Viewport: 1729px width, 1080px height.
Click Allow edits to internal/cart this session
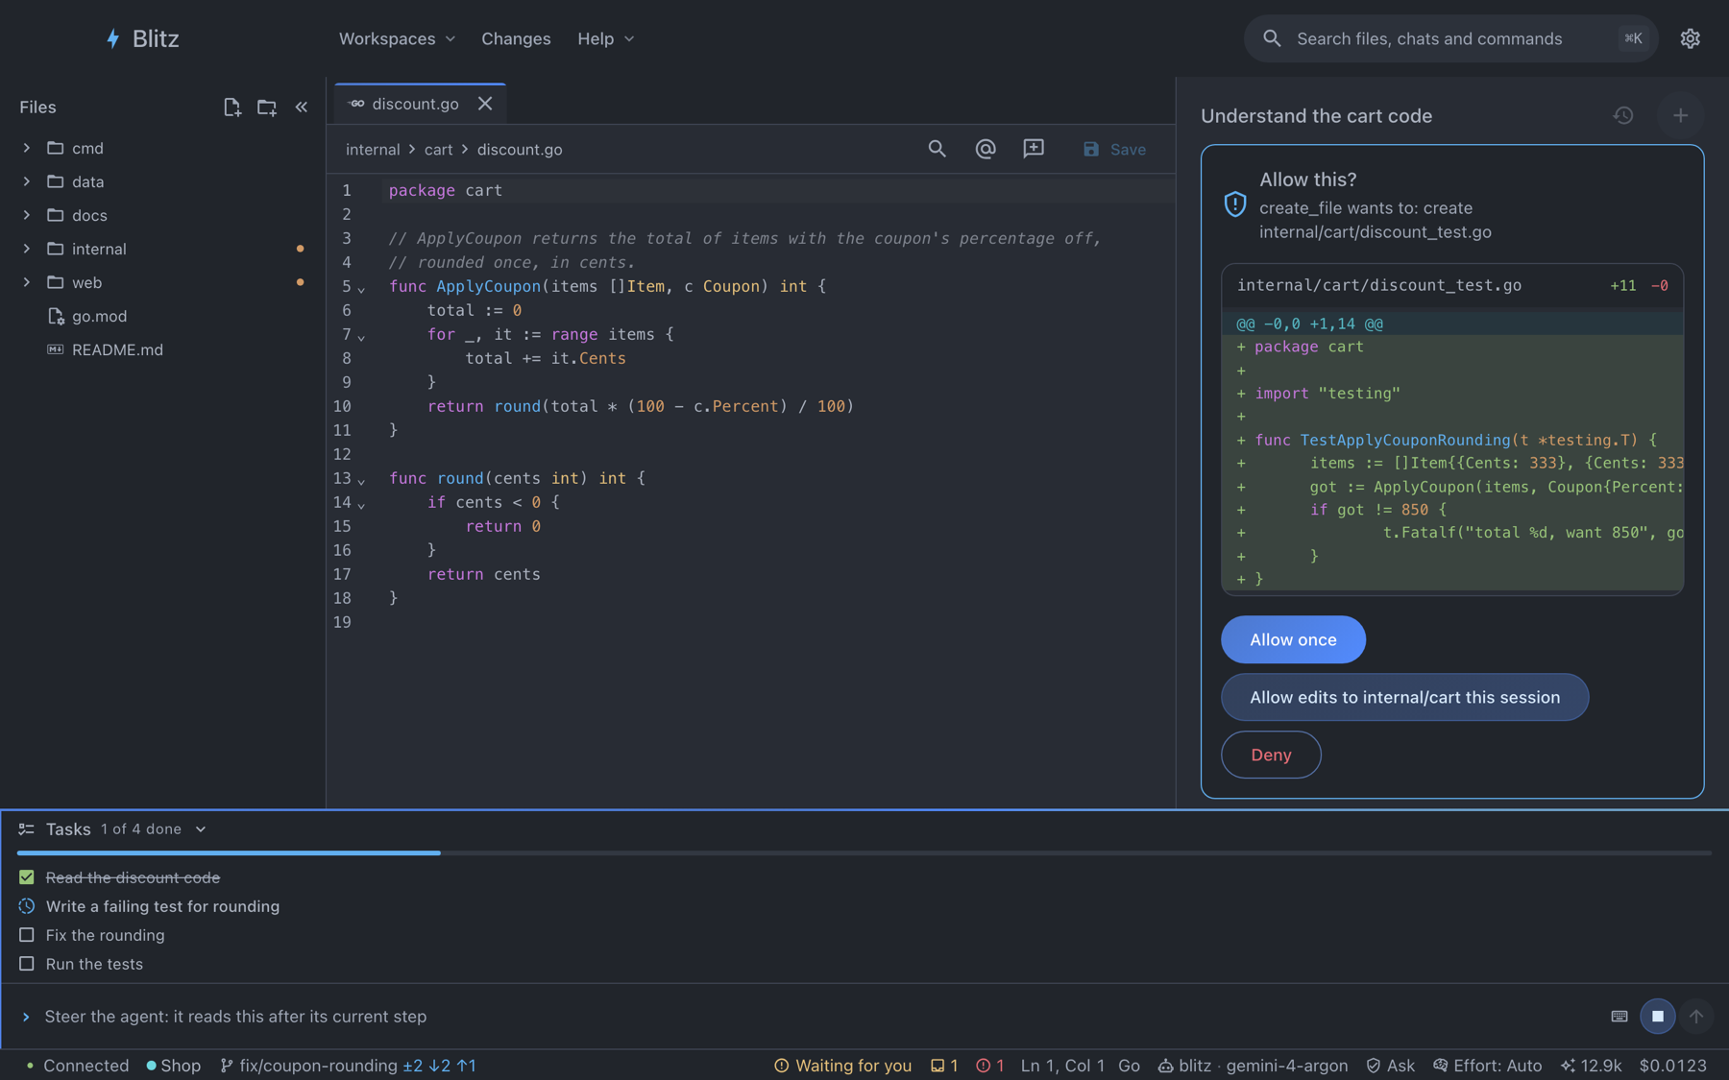pyautogui.click(x=1404, y=697)
